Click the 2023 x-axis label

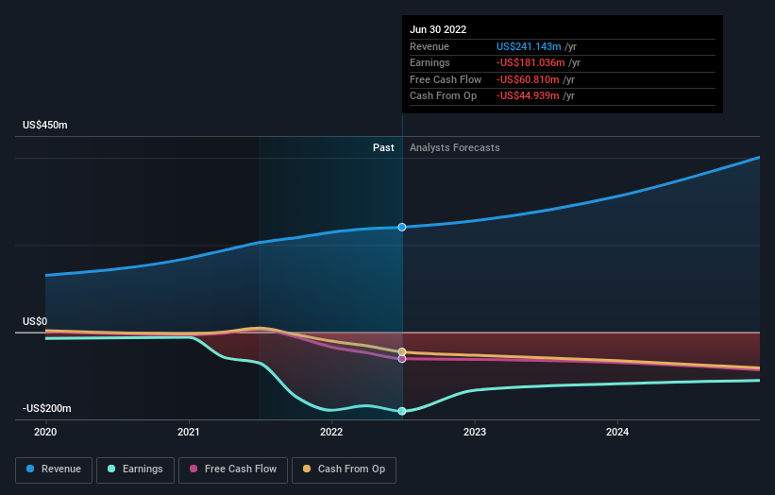(x=475, y=432)
